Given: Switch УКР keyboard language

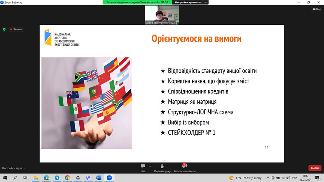Looking at the screenshot, I should click(294, 178).
